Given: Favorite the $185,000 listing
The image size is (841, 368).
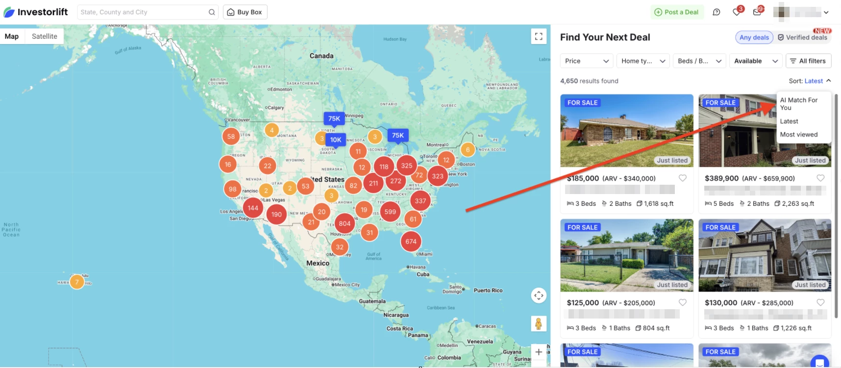Looking at the screenshot, I should tap(682, 178).
